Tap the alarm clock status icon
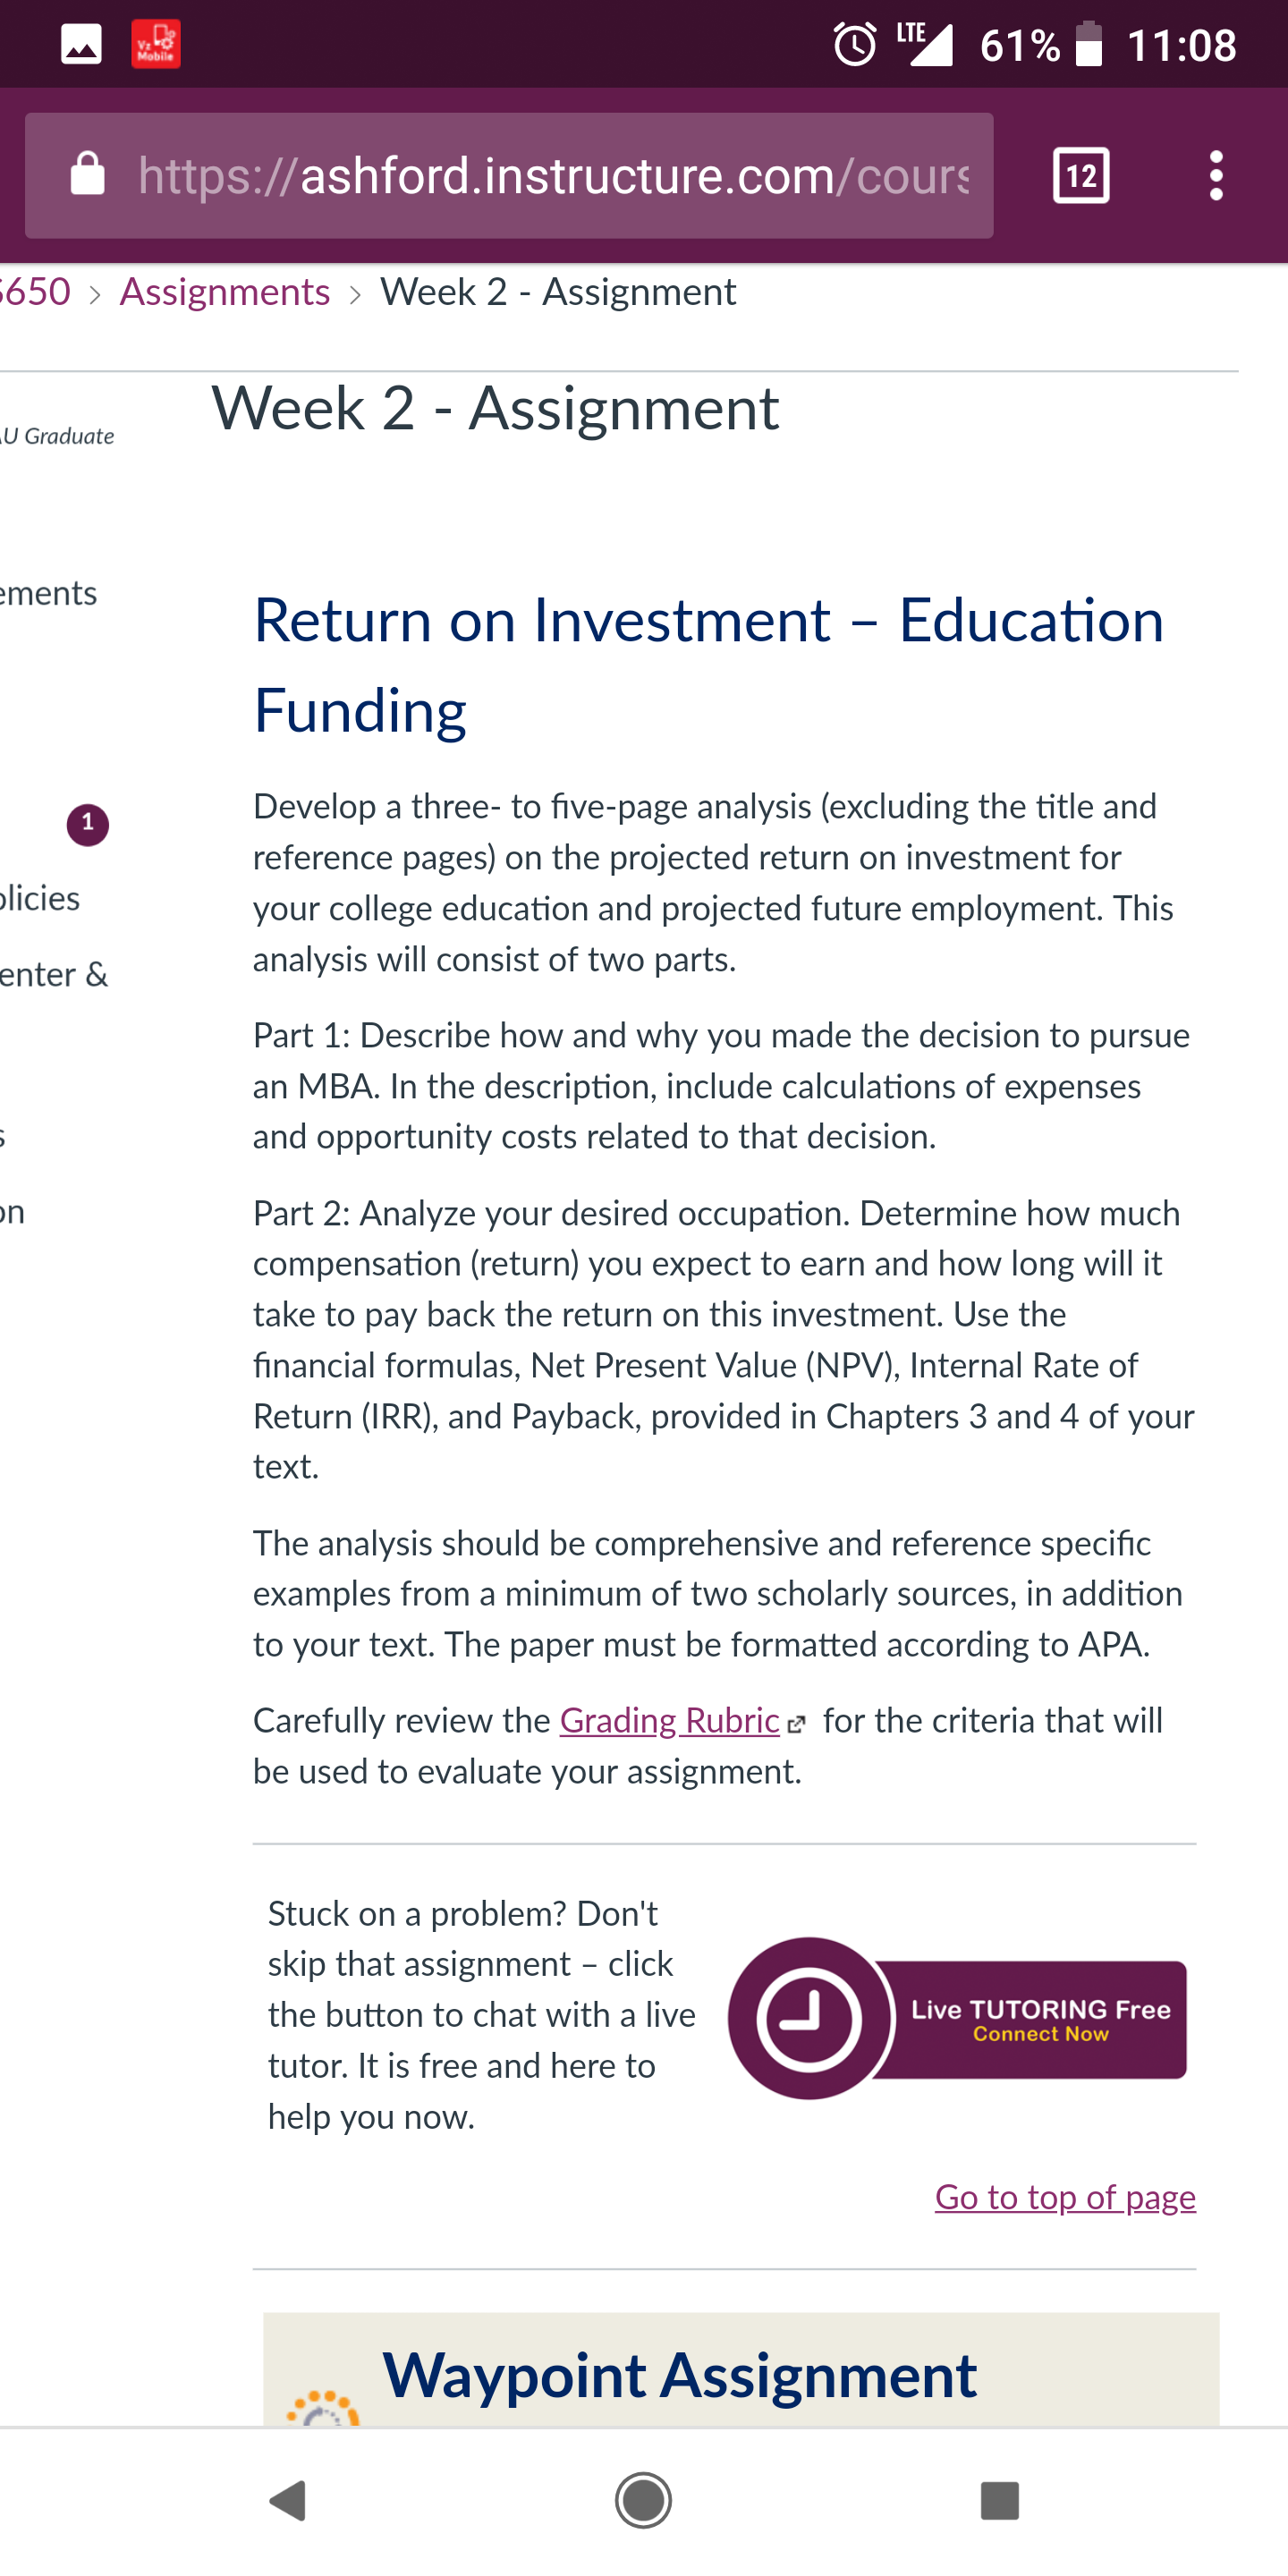This screenshot has height=2576, width=1288. [x=855, y=45]
